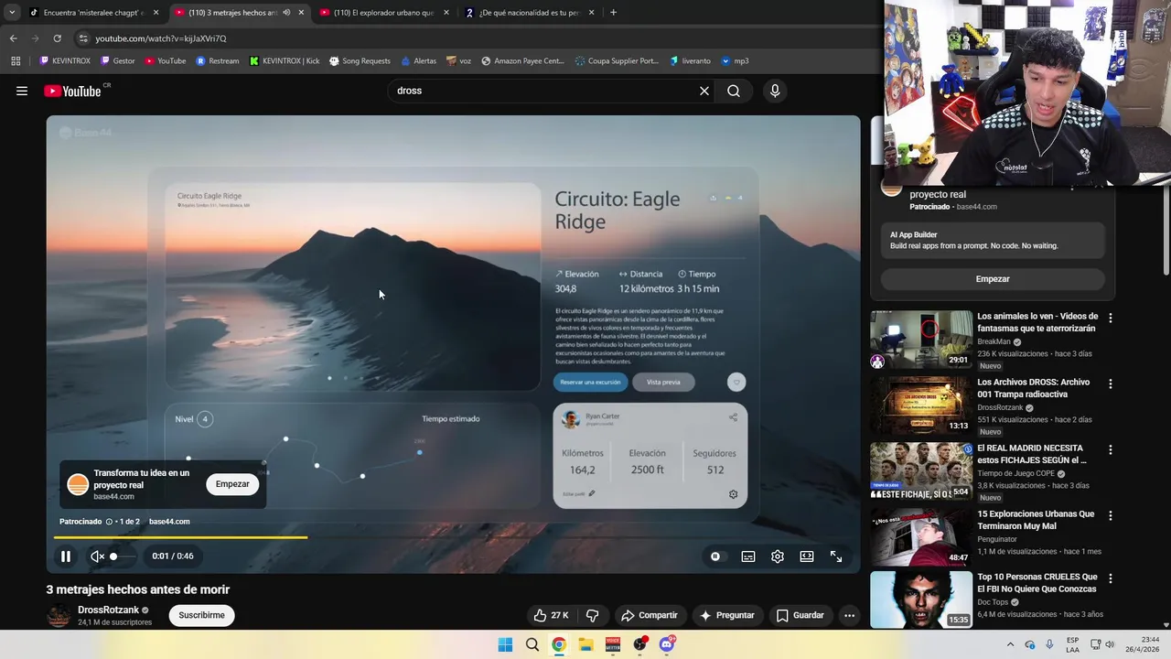
Task: Open the tab search dropdown arrow
Action: [x=11, y=13]
